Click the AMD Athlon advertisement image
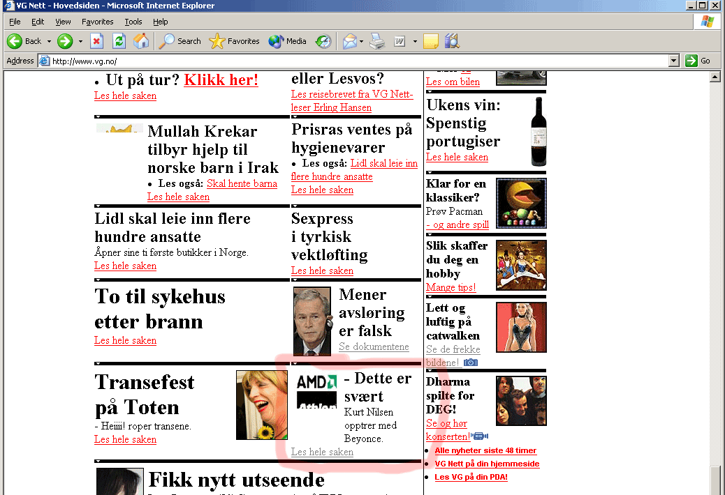The height and width of the screenshot is (495, 725). click(x=316, y=391)
